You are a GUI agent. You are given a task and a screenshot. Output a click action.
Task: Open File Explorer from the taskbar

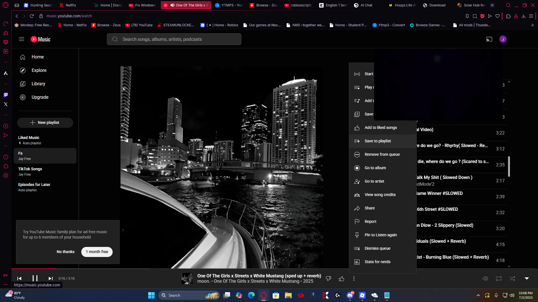[x=288, y=296]
